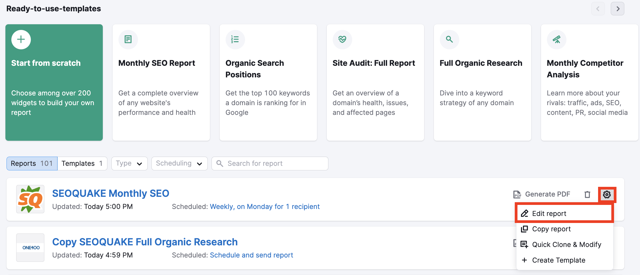Select the Monthly SEO Report template card
The height and width of the screenshot is (275, 640).
[x=161, y=82]
